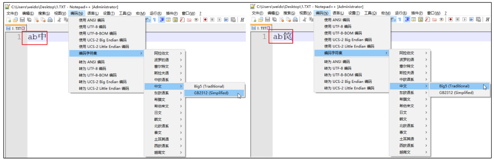
Task: Click Open file icon in left Notepad++ window
Action: point(15,20)
